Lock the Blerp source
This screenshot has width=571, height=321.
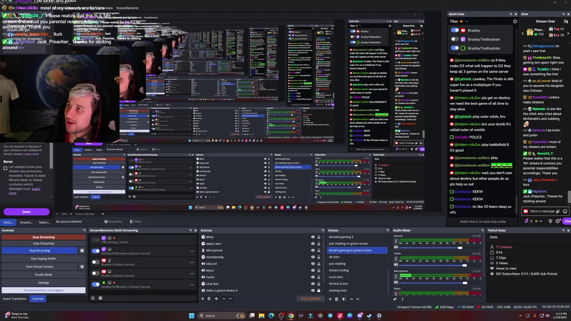point(319,237)
